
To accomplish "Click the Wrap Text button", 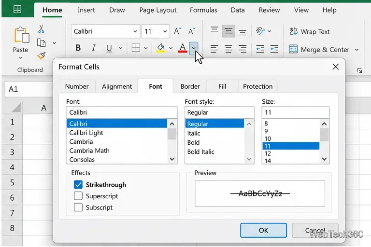I will pyautogui.click(x=310, y=31).
